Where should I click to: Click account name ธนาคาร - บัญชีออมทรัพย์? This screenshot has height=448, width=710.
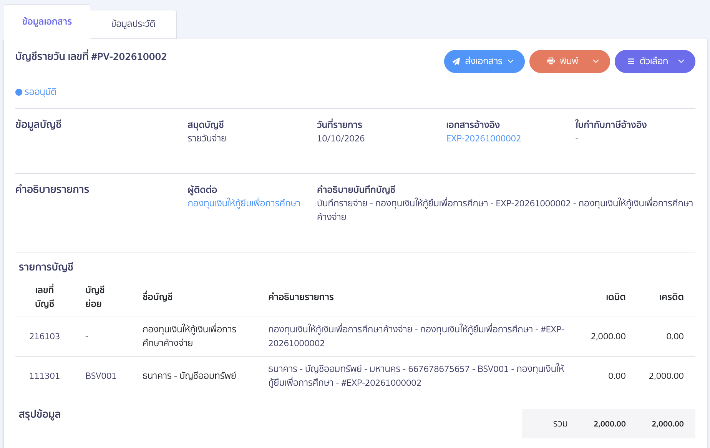point(189,376)
